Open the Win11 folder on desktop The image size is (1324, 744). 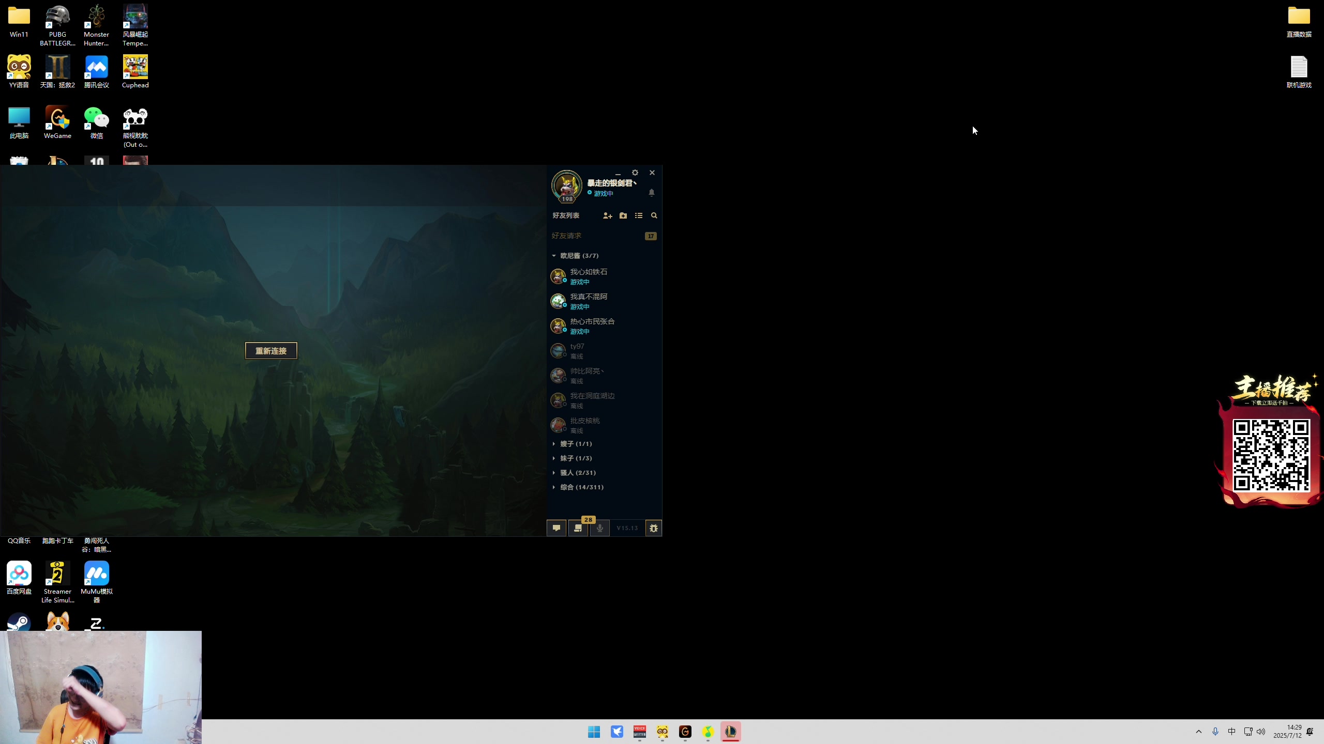(19, 22)
